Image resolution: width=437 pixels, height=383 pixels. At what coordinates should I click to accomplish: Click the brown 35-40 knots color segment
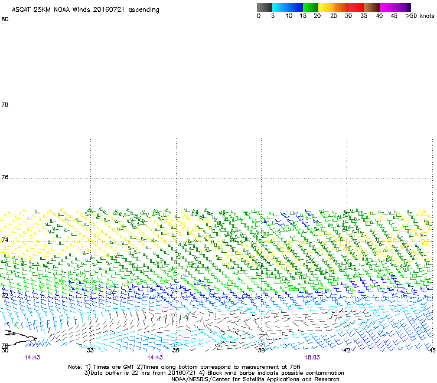(x=372, y=7)
